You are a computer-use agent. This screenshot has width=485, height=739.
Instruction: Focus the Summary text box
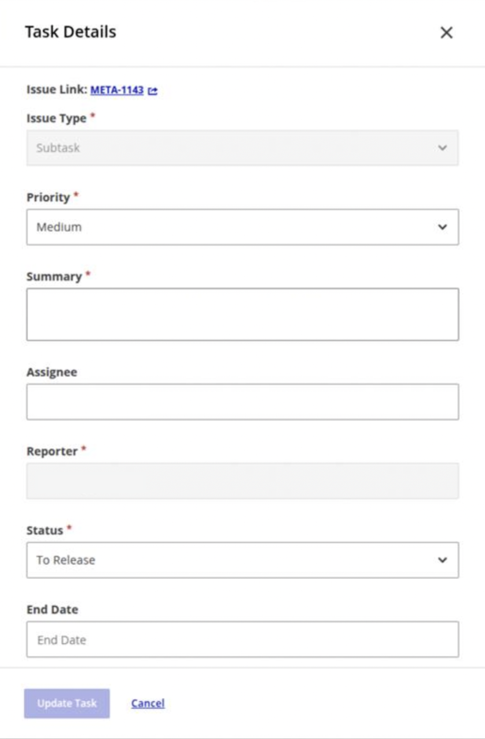tap(242, 314)
